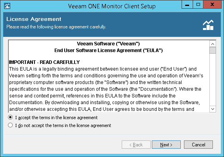The width and height of the screenshot is (224, 157).
Task: Click the "IMPORTANT - READ CAREFULLY" heading
Action: [x=44, y=62]
